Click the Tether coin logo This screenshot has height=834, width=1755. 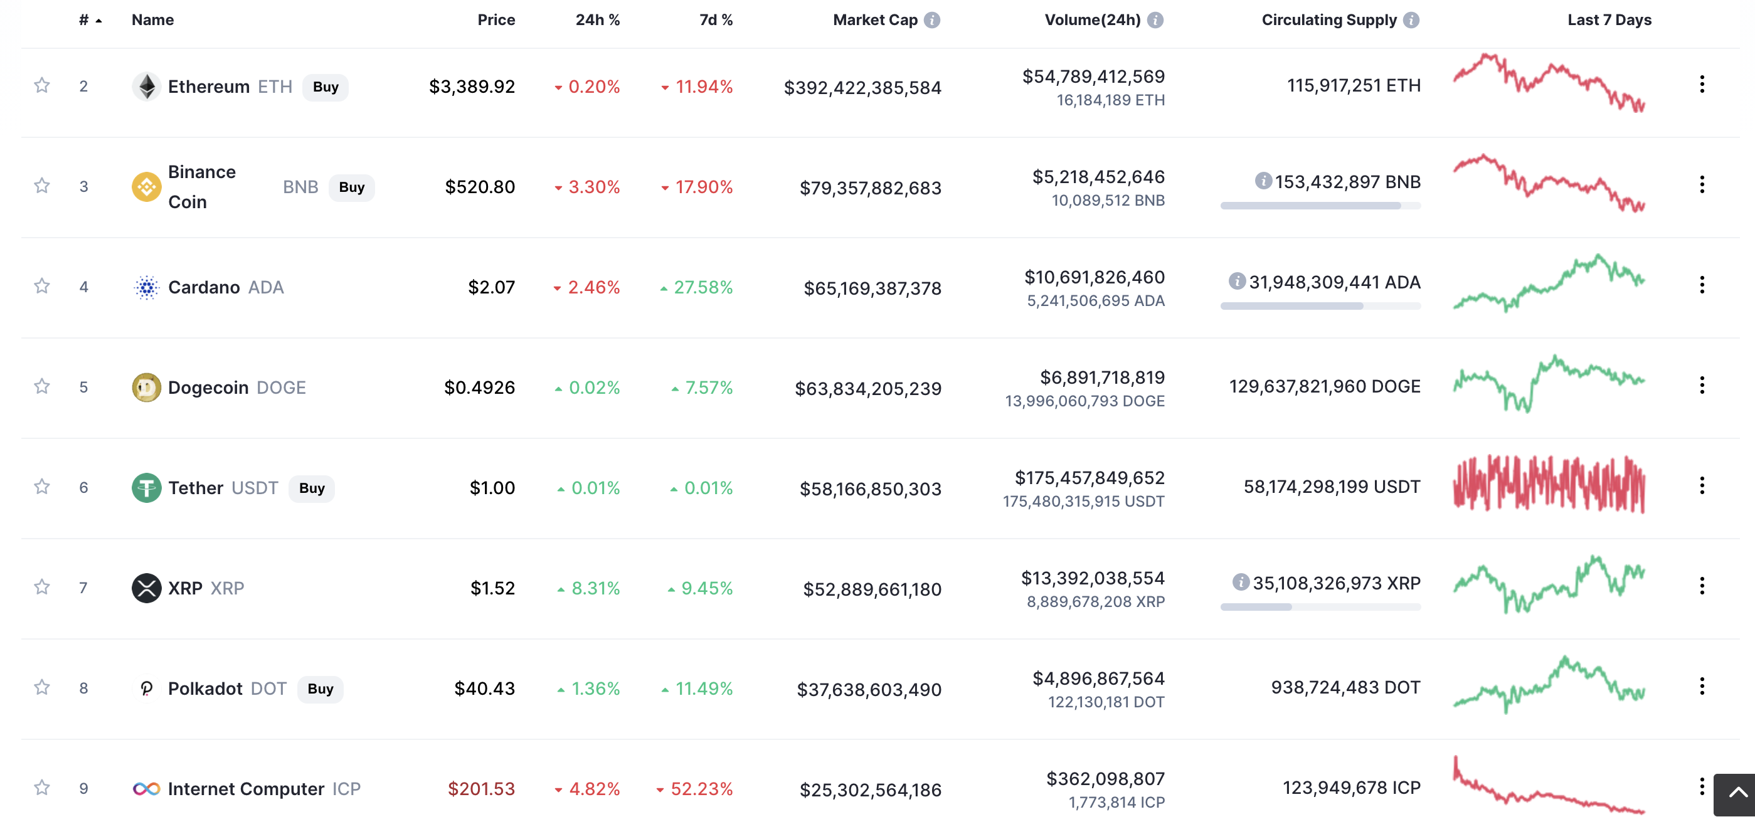(147, 488)
